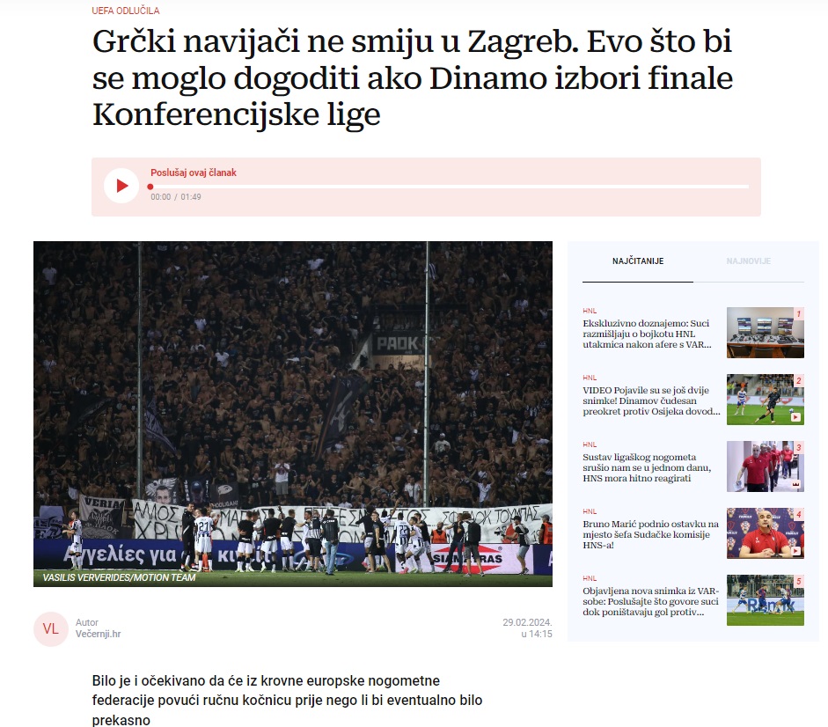
Task: Click the PAOK fans stadium photo
Action: tap(293, 414)
